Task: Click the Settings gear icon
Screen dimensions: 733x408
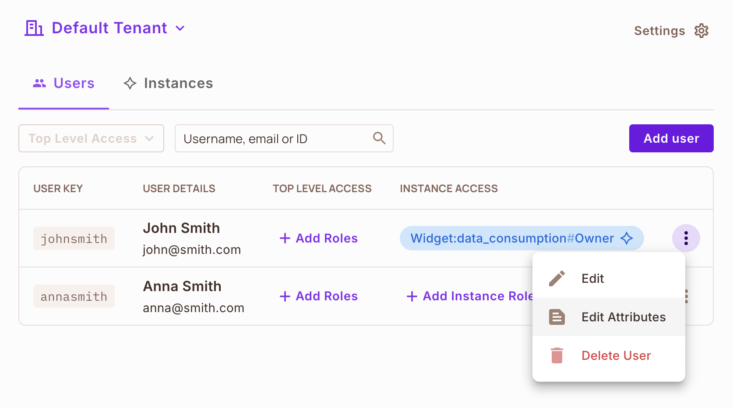Action: click(x=701, y=30)
